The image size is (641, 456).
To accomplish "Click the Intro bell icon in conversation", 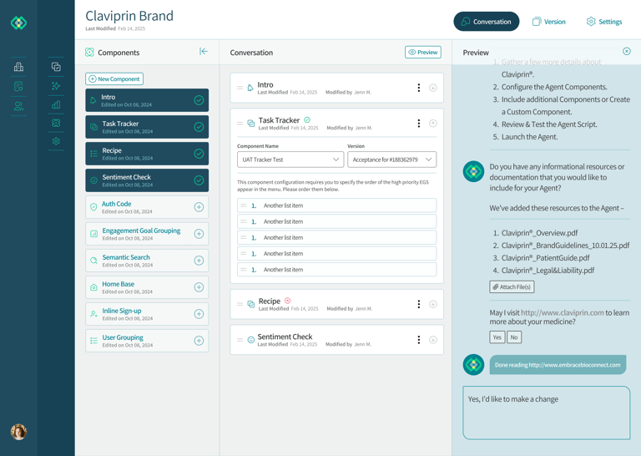I will click(x=250, y=88).
